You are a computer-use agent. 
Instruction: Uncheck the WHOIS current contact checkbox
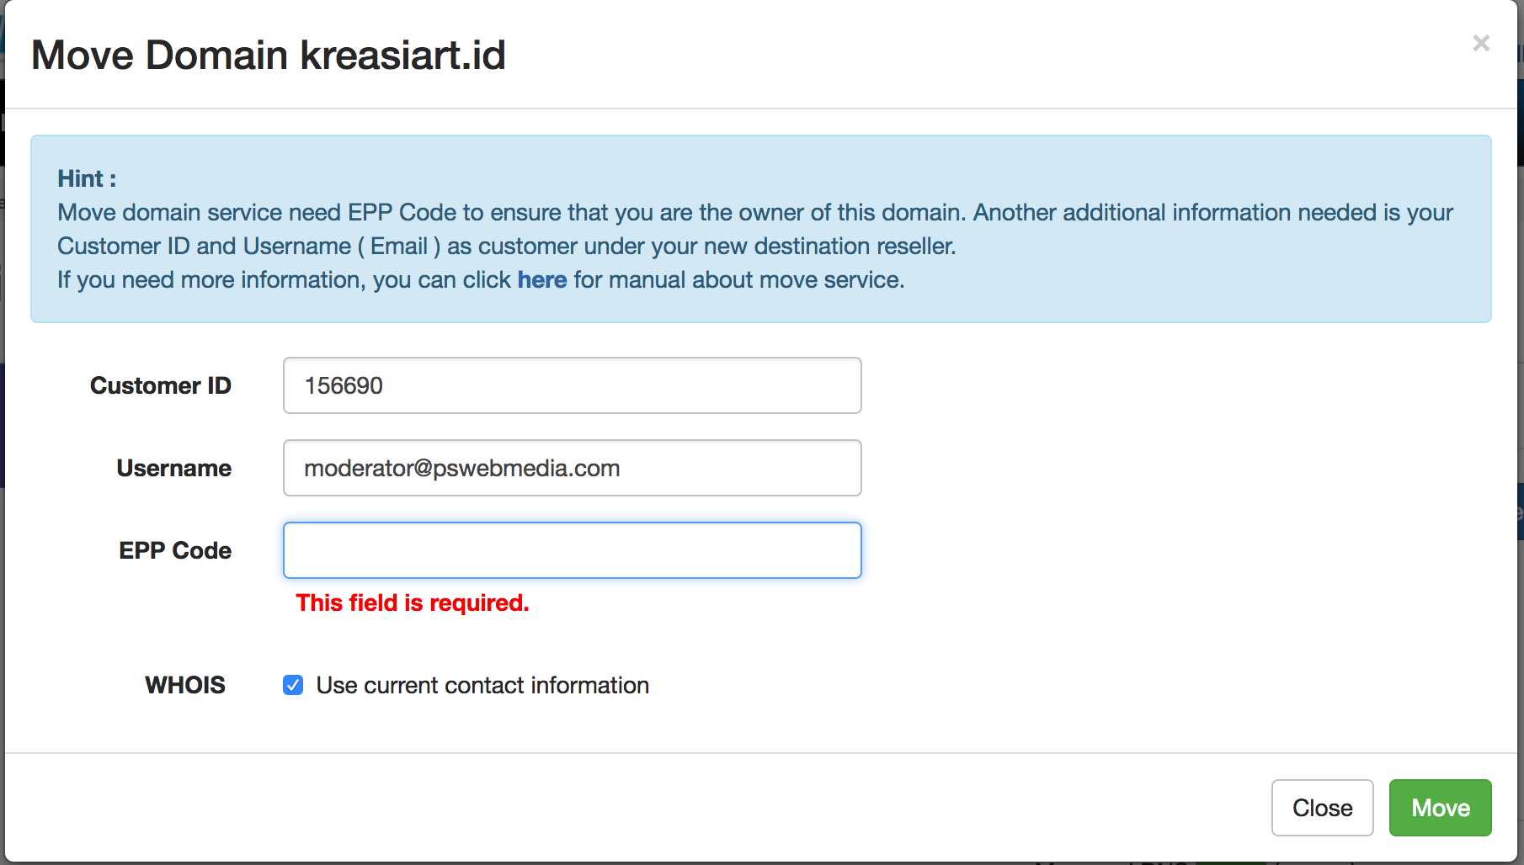pos(293,685)
